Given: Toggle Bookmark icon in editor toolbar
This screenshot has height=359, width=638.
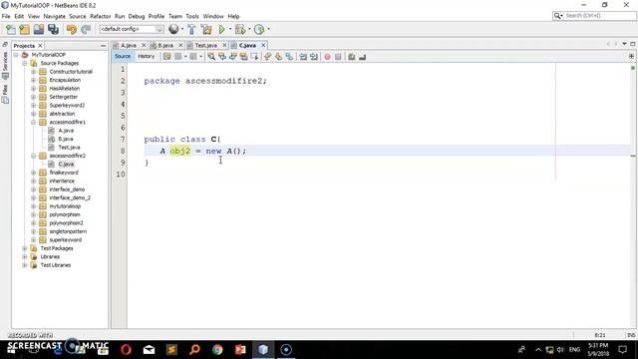Looking at the screenshot, I should click(x=289, y=57).
